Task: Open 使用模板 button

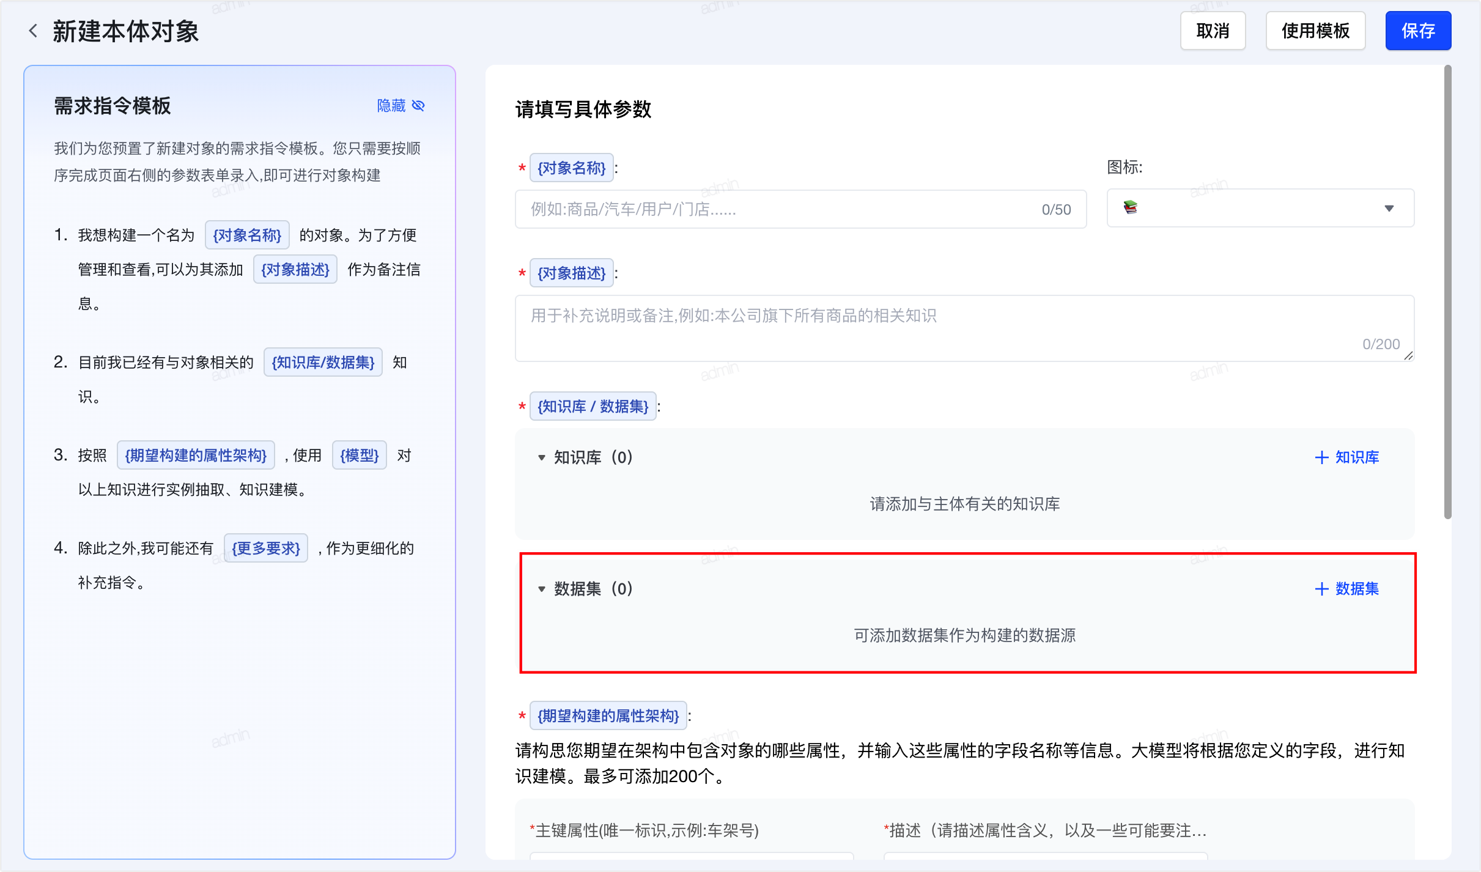Action: point(1315,31)
